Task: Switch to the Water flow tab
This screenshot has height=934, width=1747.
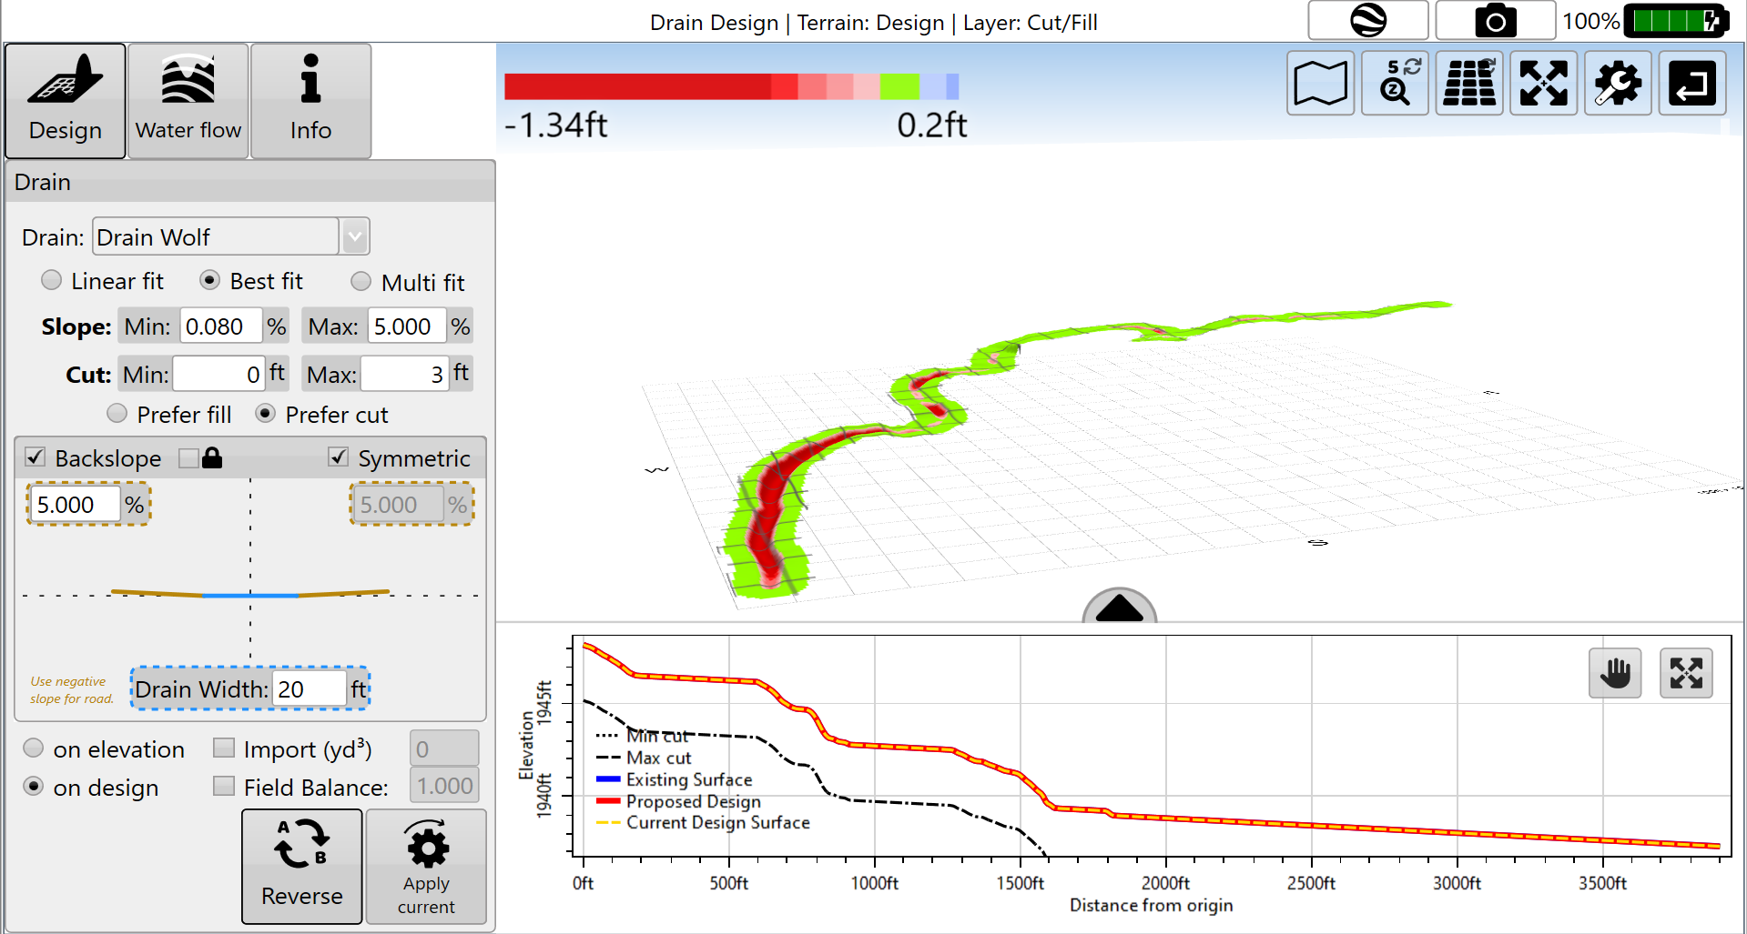Action: [x=188, y=101]
